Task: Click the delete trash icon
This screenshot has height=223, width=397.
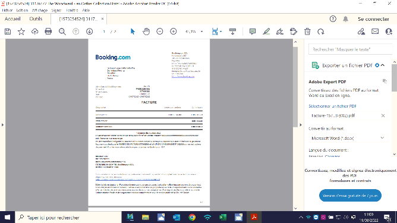Action: [307, 32]
